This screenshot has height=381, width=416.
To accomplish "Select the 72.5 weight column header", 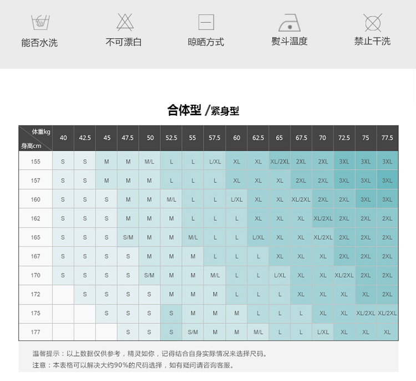I will [344, 138].
